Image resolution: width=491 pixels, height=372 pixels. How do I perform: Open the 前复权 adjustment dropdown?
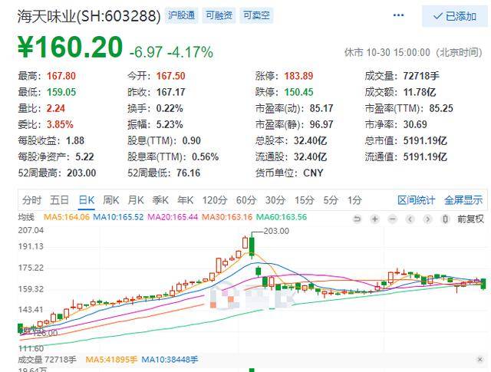[470, 219]
